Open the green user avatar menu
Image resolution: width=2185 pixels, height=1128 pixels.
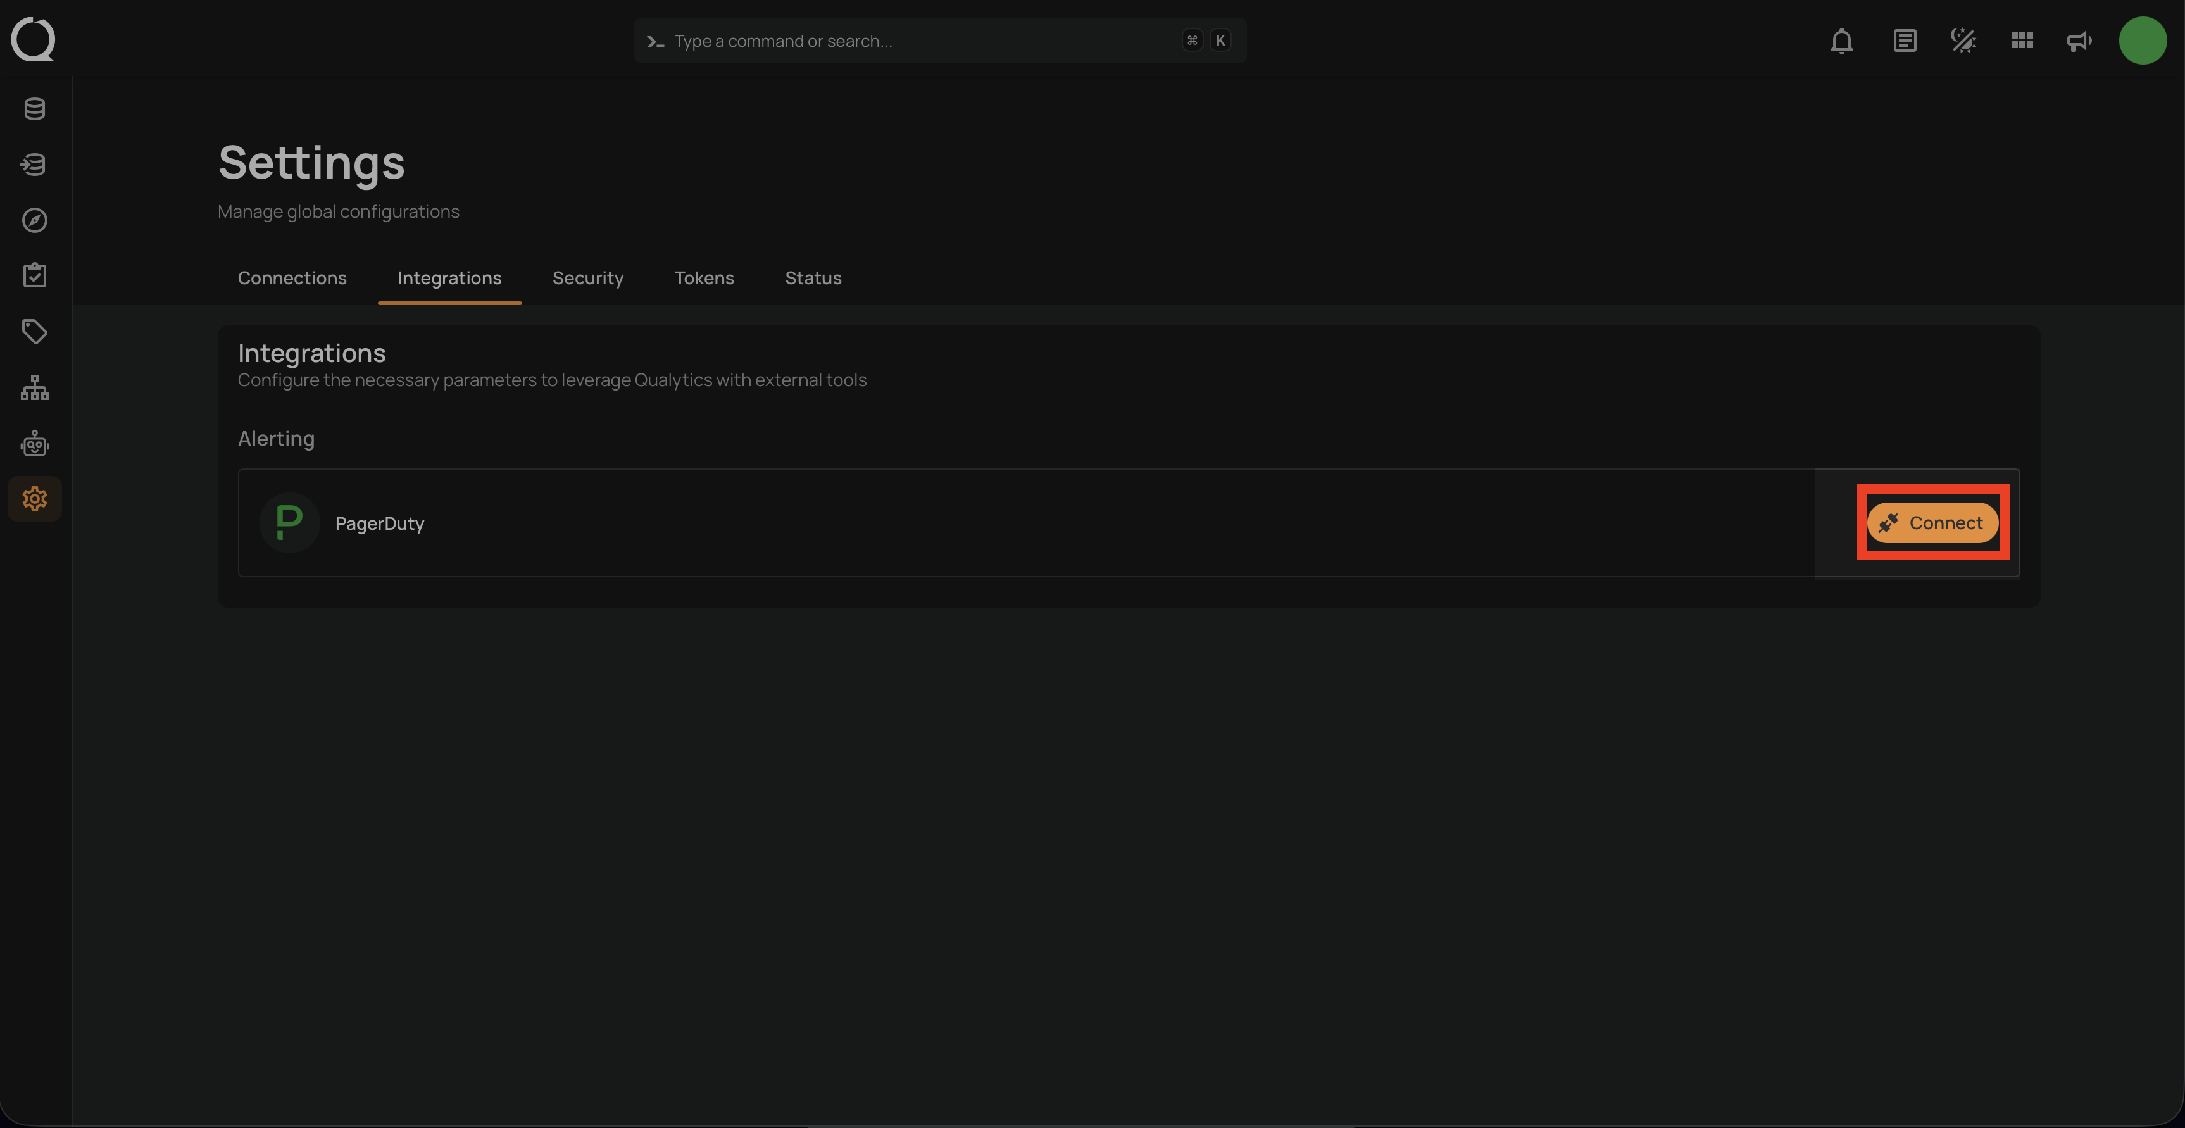pos(2143,41)
